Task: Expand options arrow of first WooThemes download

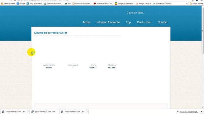Action: (28, 111)
